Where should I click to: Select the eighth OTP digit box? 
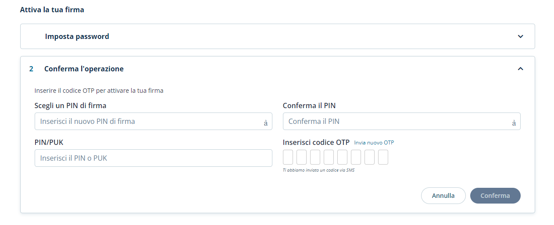pyautogui.click(x=383, y=157)
